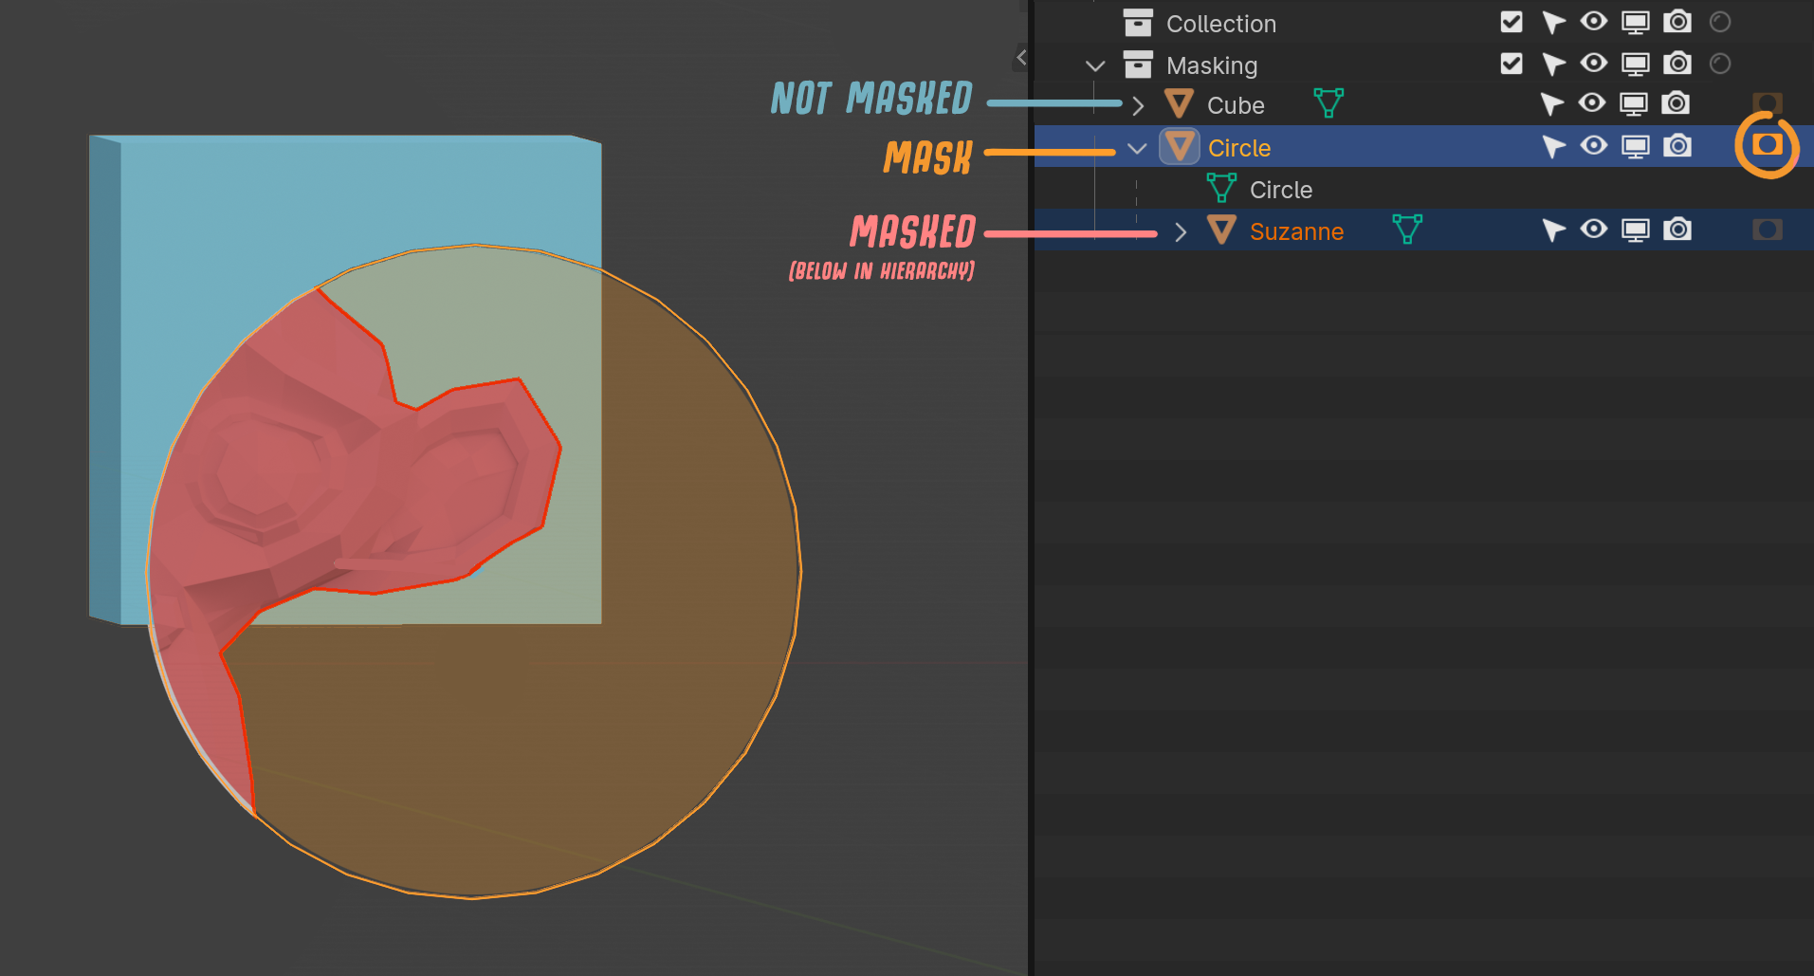Viewport: 1814px width, 976px height.
Task: Toggle holdout circle icon for Collection
Action: [x=1720, y=22]
